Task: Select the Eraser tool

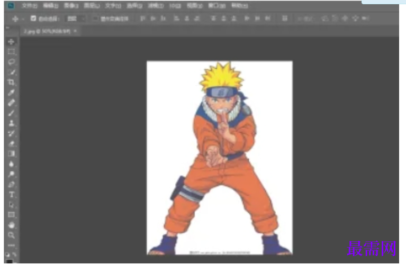Action: point(11,143)
